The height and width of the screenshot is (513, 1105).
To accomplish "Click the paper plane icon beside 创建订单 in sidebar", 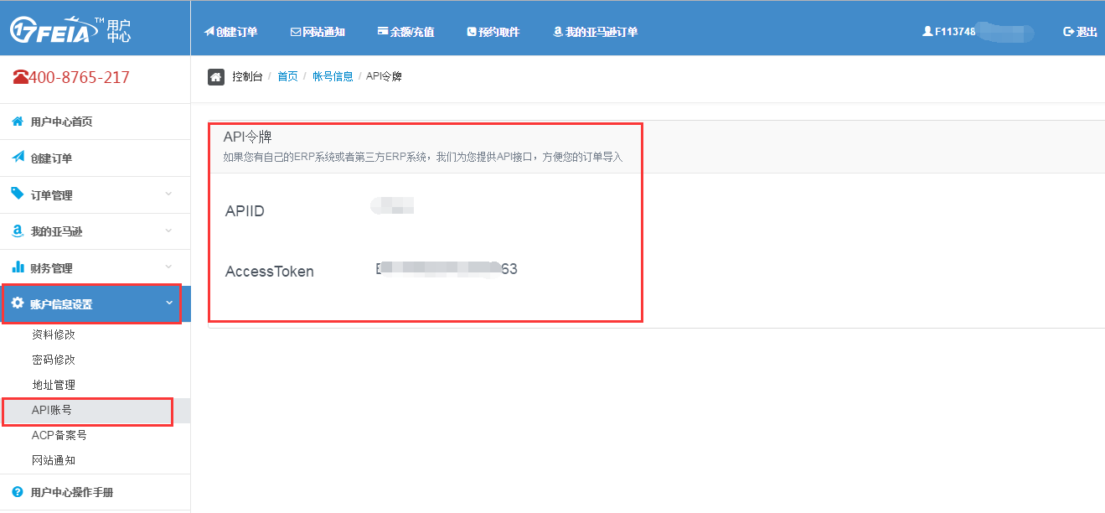I will pyautogui.click(x=18, y=158).
